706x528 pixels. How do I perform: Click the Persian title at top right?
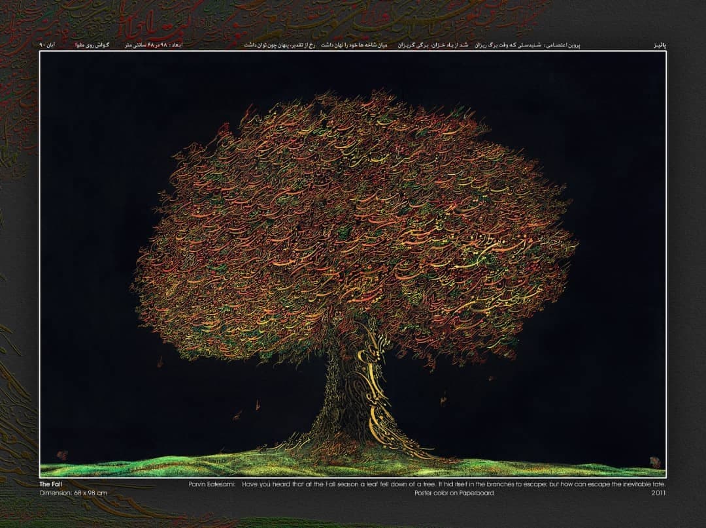(658, 46)
